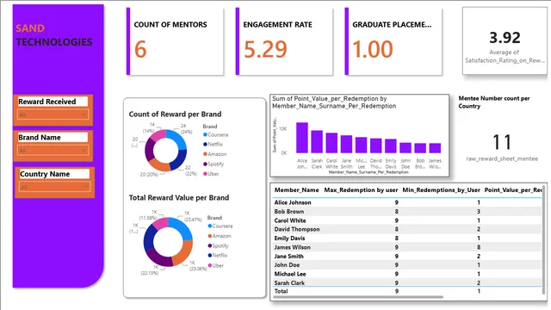Click the 3.92 average satisfaction rating card
The image size is (551, 310).
(x=505, y=40)
